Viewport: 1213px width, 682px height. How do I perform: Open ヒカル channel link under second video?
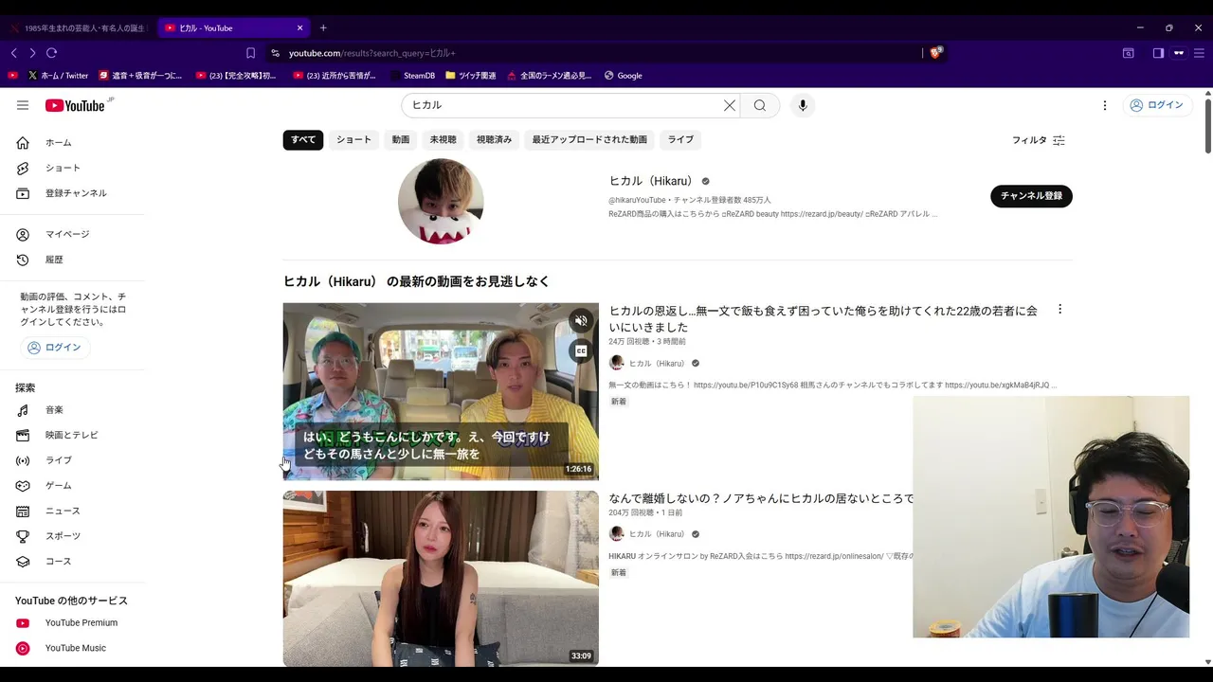point(657,534)
